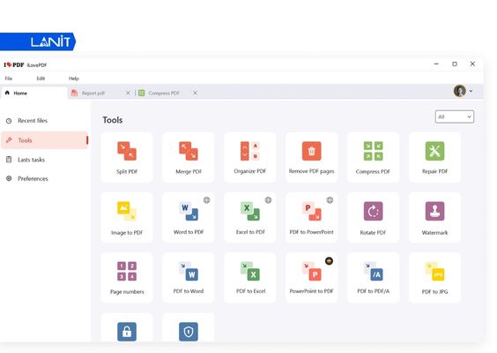Click the globe badge on PDF to PowerPoint
Image resolution: width=497 pixels, height=353 pixels.
coord(330,200)
